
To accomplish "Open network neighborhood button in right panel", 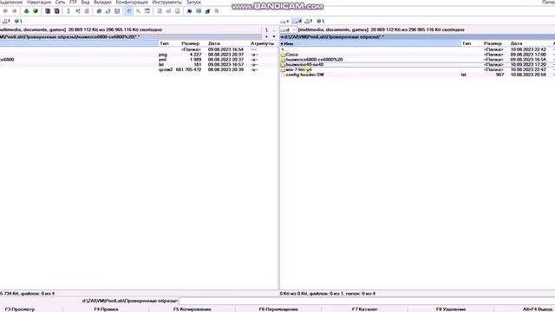I will click(320, 21).
